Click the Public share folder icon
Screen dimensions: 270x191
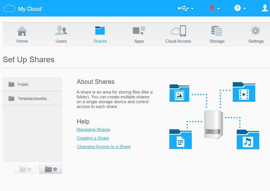11,84
